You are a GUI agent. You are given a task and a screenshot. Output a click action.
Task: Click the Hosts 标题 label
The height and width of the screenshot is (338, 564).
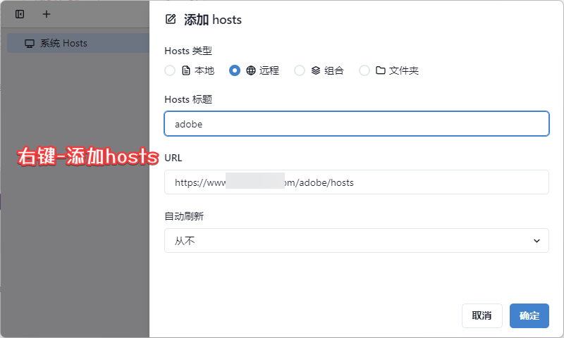[188, 99]
